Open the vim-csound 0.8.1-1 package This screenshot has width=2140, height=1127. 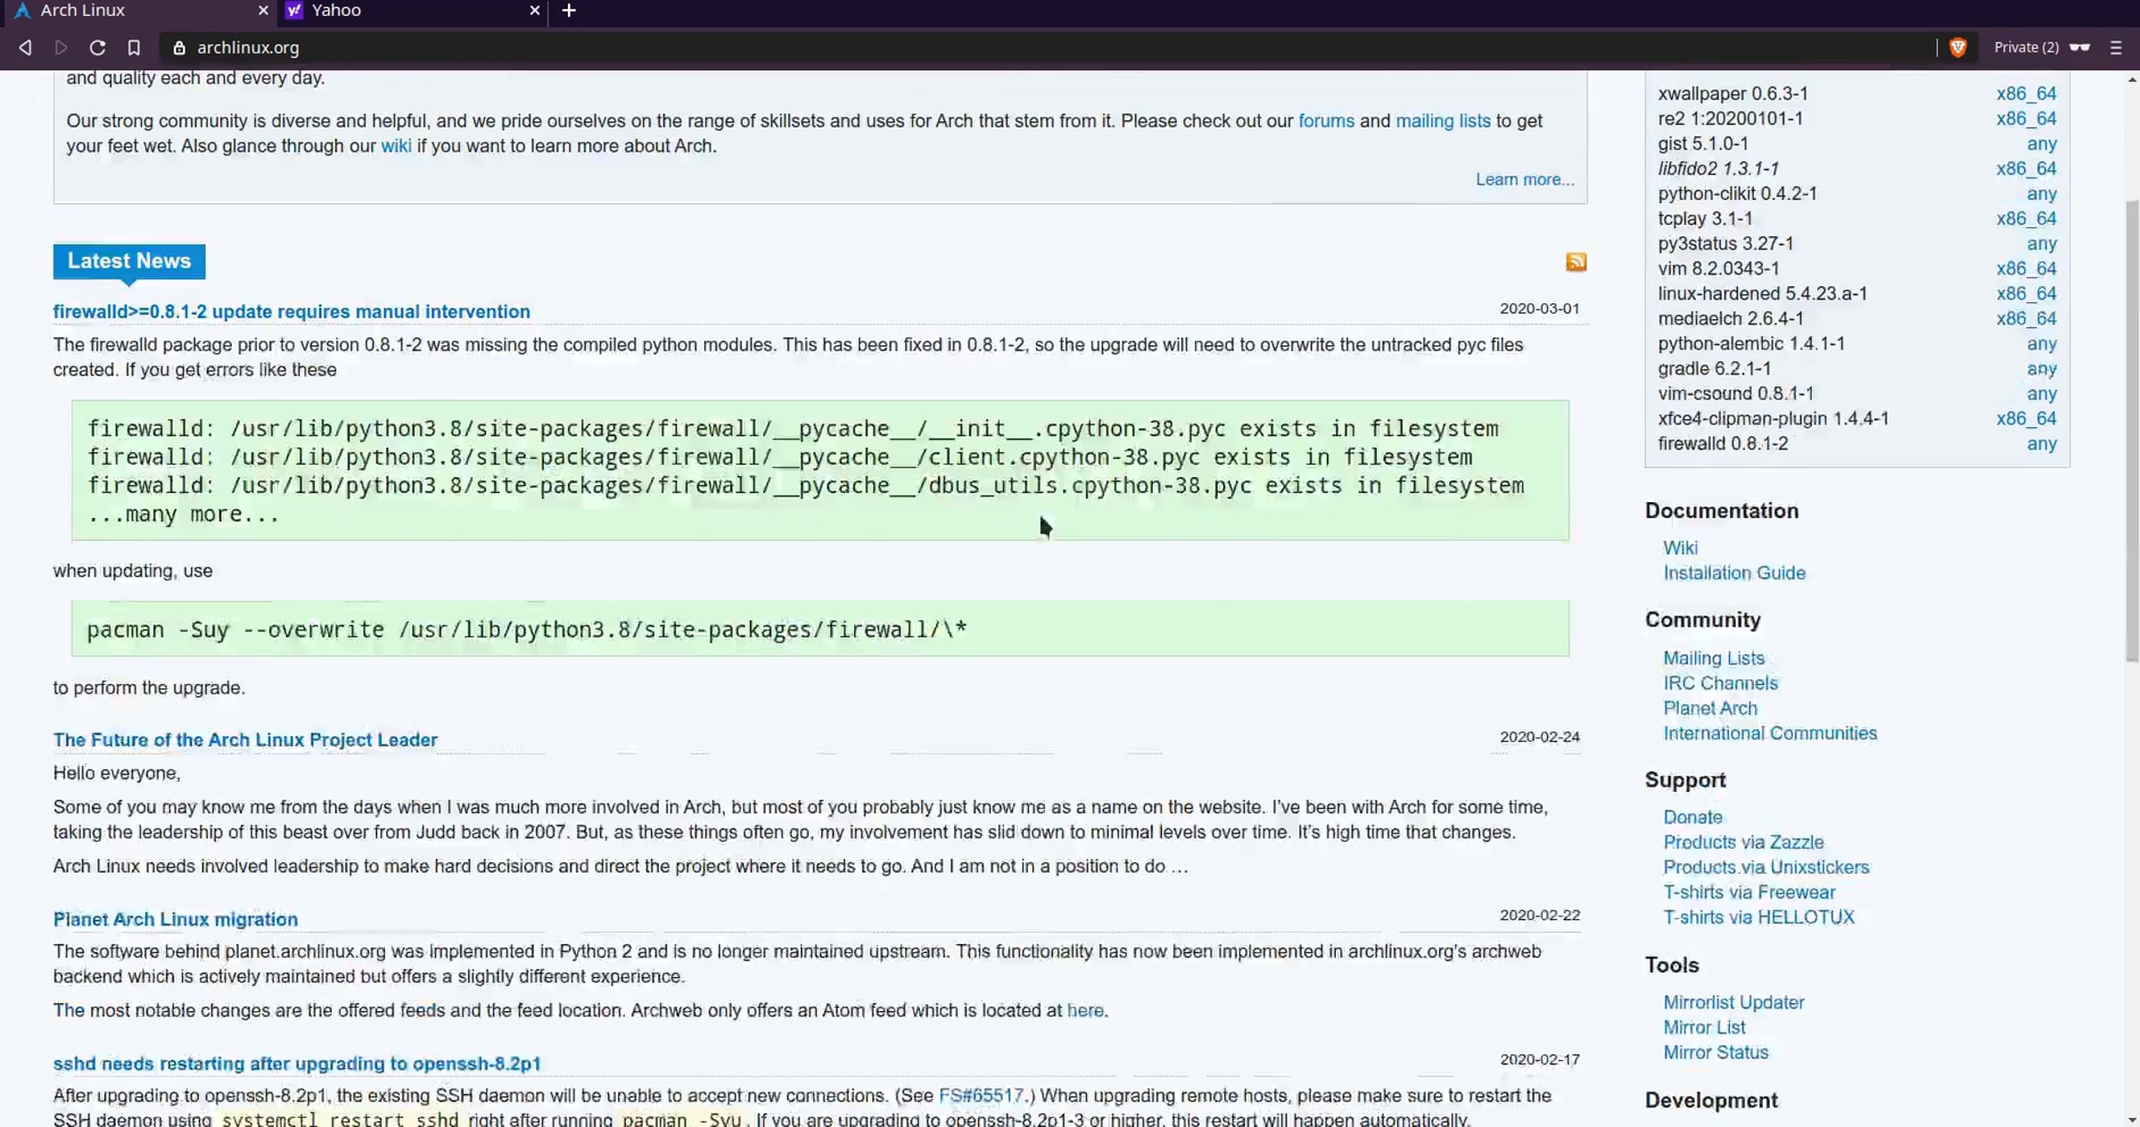(1735, 393)
